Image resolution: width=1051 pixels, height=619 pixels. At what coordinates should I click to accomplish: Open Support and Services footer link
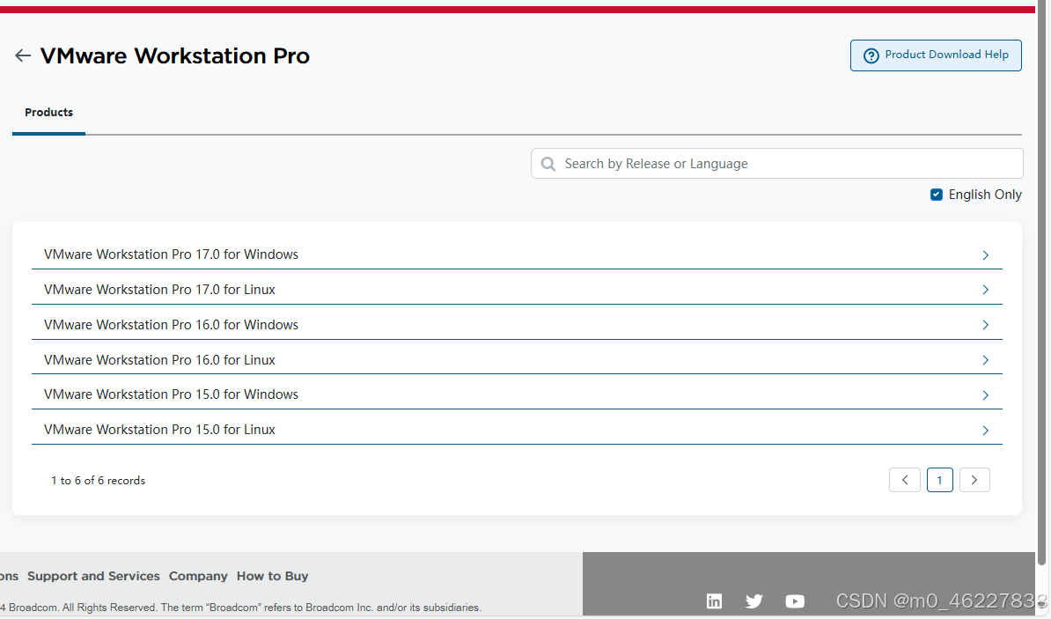(x=93, y=576)
